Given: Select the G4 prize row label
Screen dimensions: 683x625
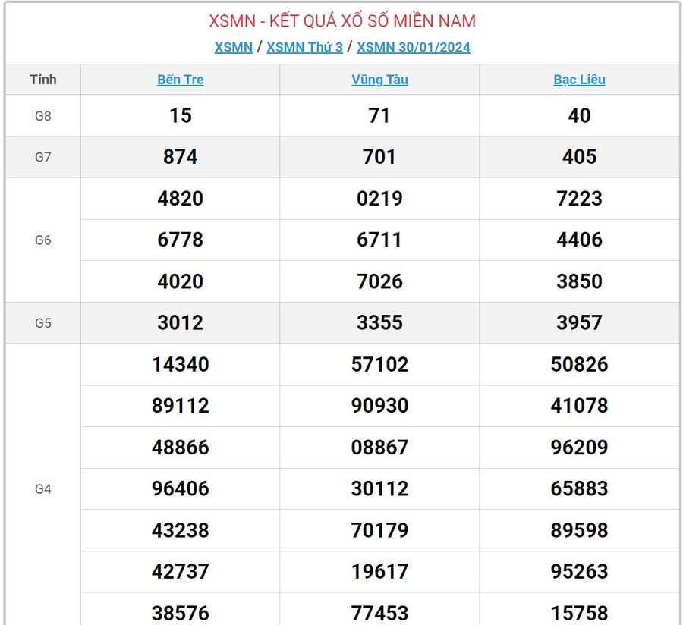Looking at the screenshot, I should [43, 489].
